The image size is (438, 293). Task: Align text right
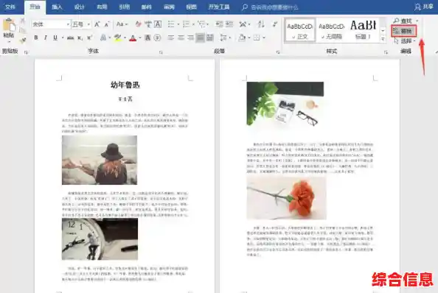click(190, 38)
